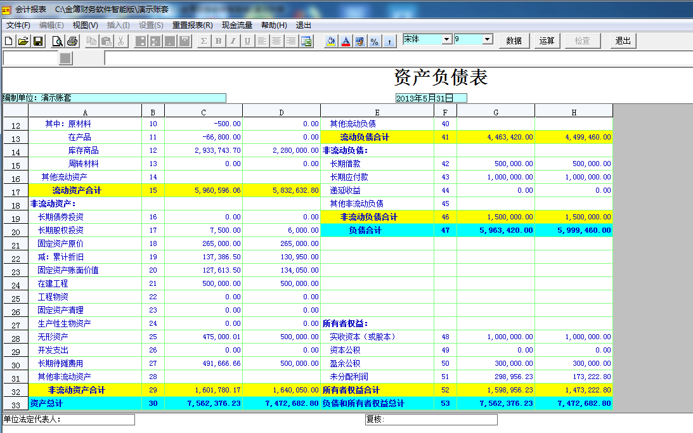Expand the font name dropdown
693x433 pixels.
pyautogui.click(x=447, y=39)
